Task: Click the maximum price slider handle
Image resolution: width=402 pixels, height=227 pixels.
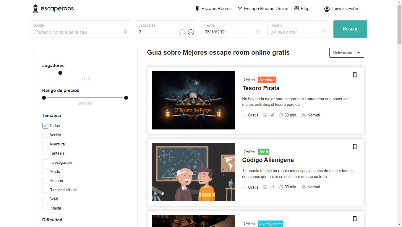Action: [126, 98]
